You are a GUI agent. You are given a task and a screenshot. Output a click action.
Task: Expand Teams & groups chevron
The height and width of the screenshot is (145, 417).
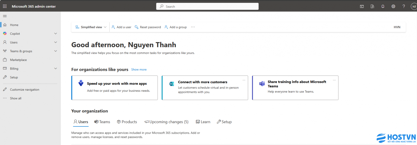pos(56,51)
